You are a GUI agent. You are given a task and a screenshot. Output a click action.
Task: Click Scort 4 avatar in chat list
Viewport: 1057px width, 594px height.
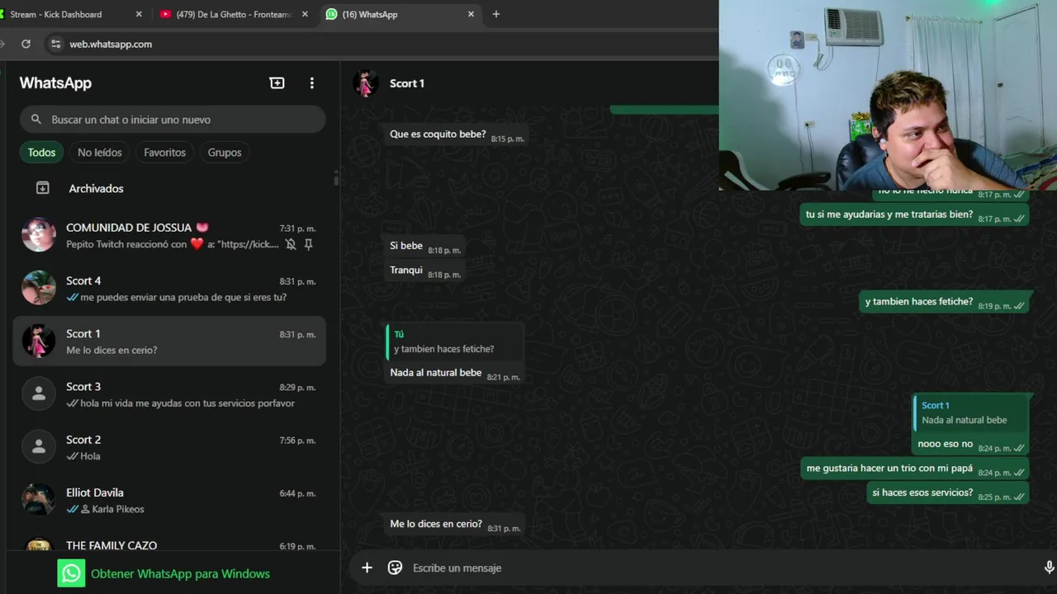click(39, 288)
